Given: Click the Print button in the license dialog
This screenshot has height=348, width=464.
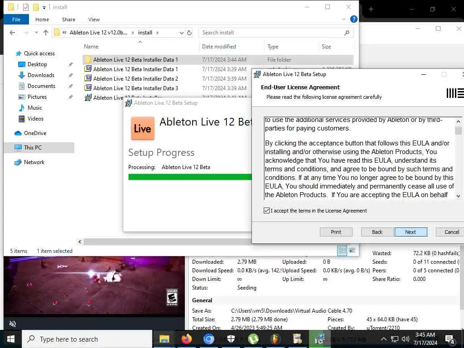Looking at the screenshot, I should tap(336, 232).
